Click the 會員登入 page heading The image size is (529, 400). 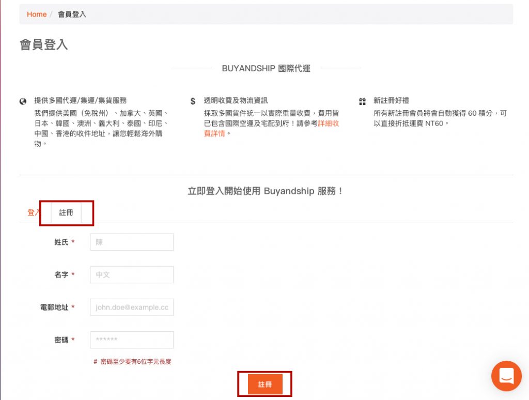(x=44, y=44)
